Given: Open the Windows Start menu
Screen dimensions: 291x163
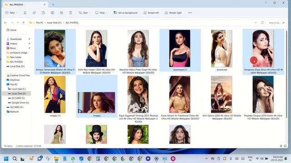Looking at the screenshot, I should pos(6,158).
